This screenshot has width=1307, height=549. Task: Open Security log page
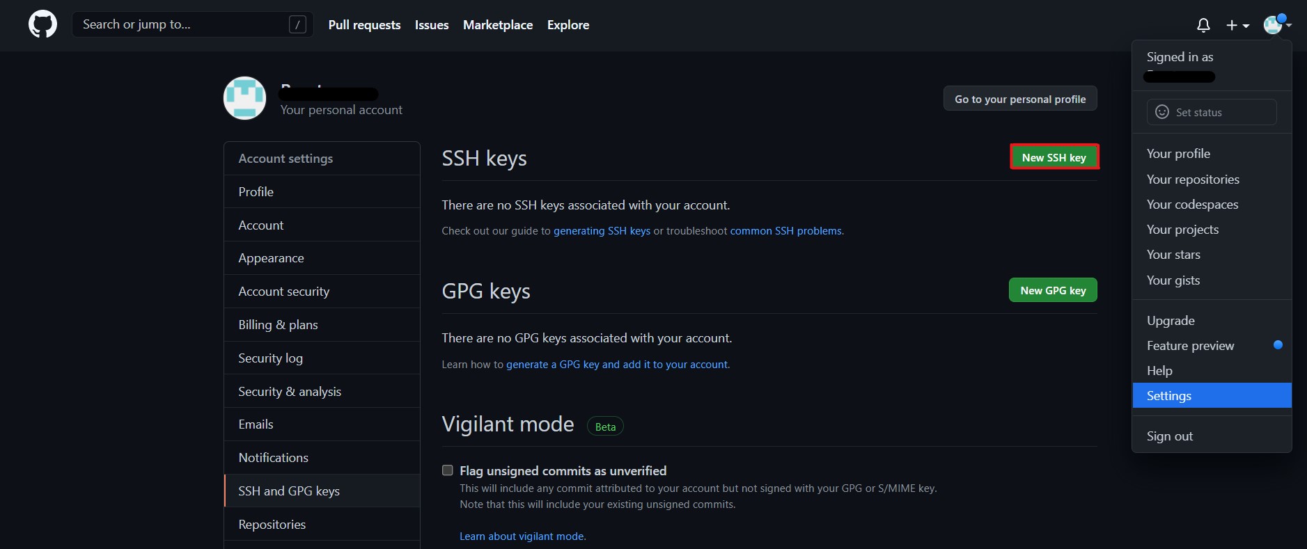[322, 358]
